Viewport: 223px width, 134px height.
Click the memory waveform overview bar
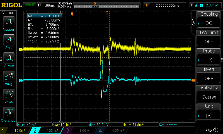[x=107, y=5]
